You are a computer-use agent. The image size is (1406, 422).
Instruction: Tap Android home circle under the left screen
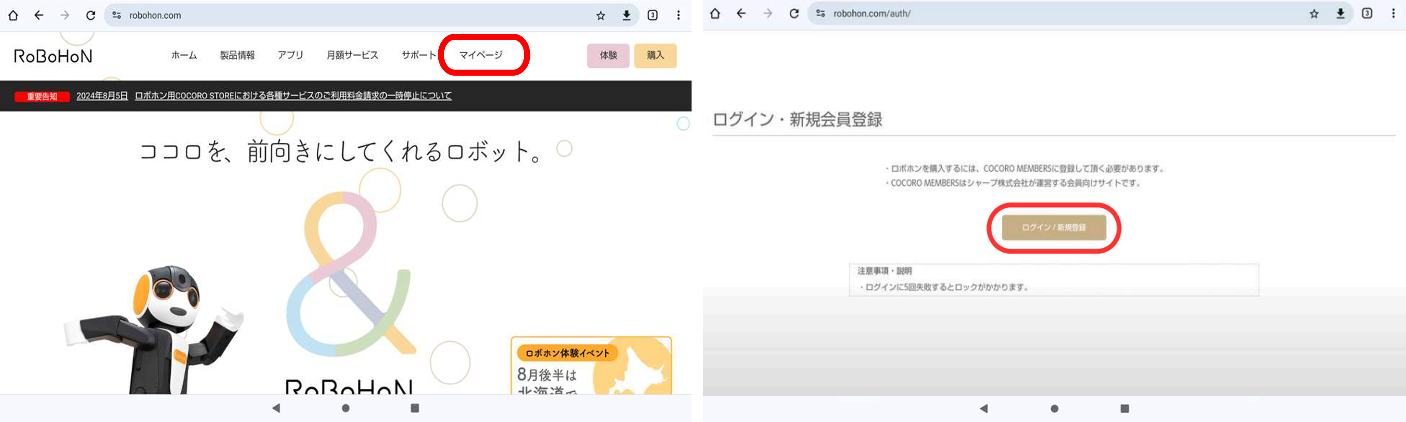345,408
